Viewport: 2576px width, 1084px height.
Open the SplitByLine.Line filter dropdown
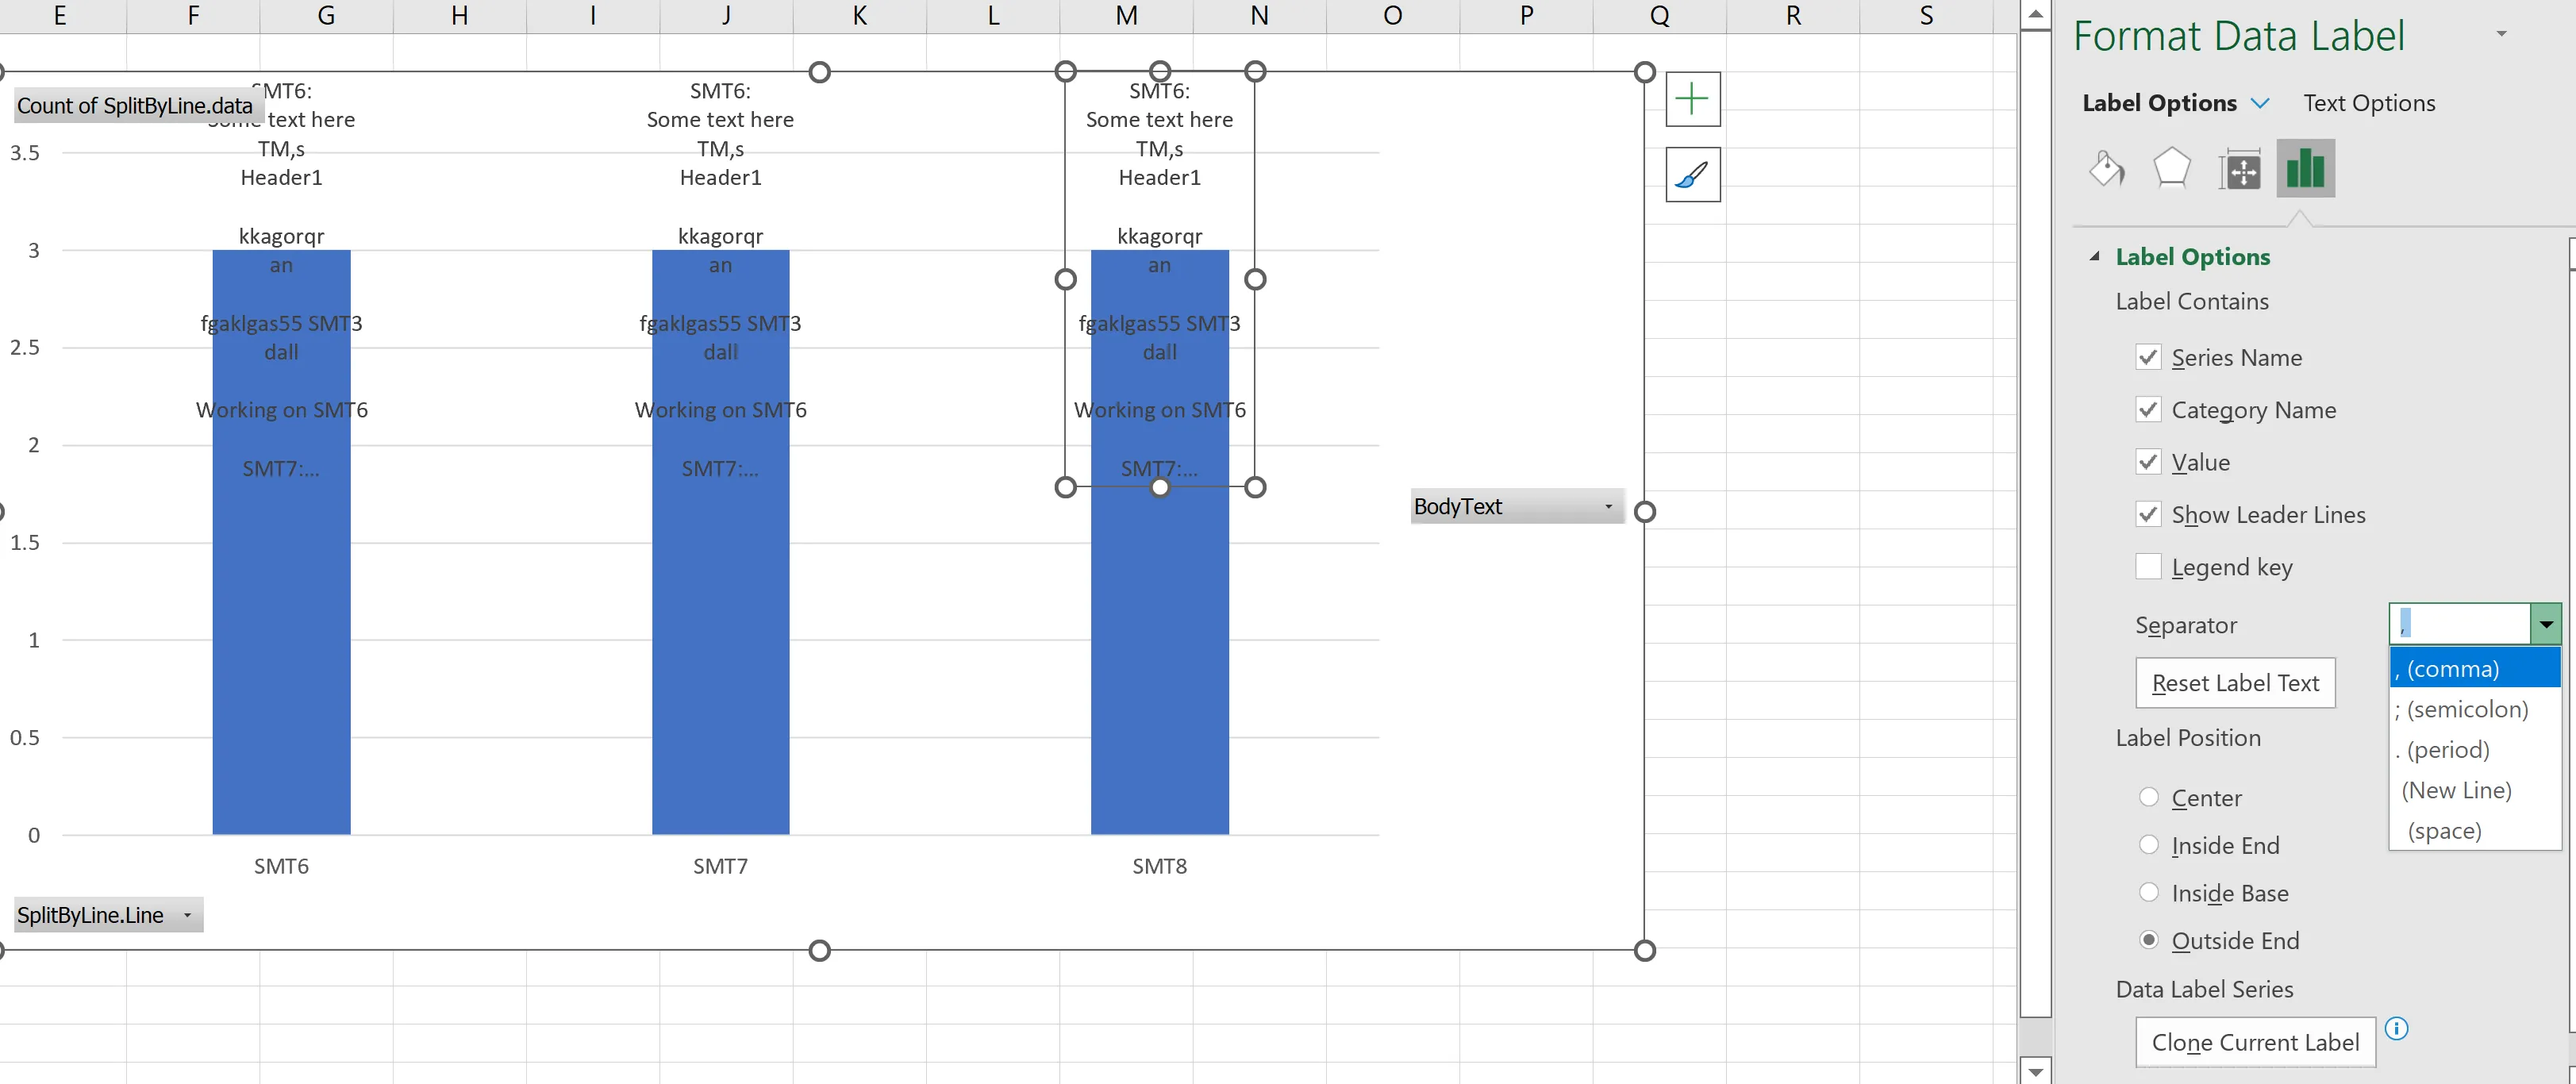pyautogui.click(x=187, y=915)
